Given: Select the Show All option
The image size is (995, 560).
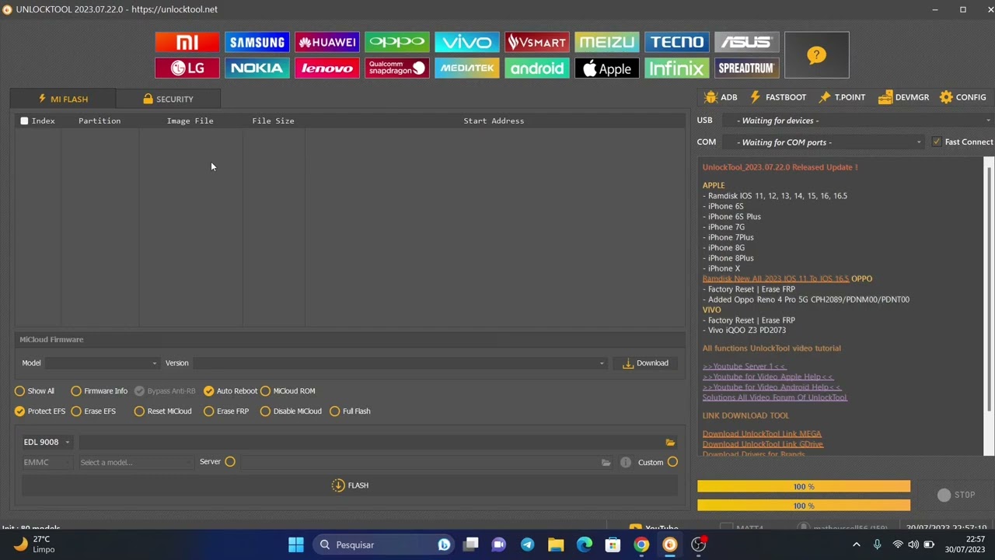Looking at the screenshot, I should 35,391.
